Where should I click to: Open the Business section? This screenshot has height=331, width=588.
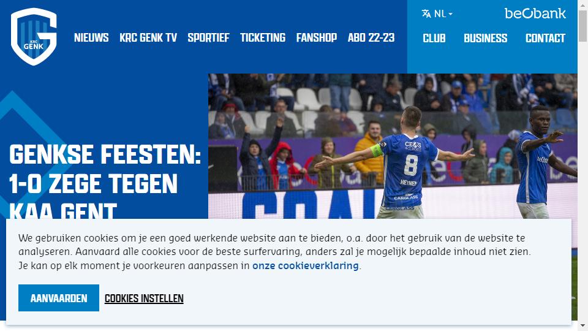(x=486, y=38)
